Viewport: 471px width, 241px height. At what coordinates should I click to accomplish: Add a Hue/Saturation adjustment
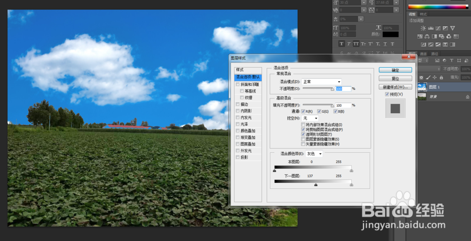point(420,36)
